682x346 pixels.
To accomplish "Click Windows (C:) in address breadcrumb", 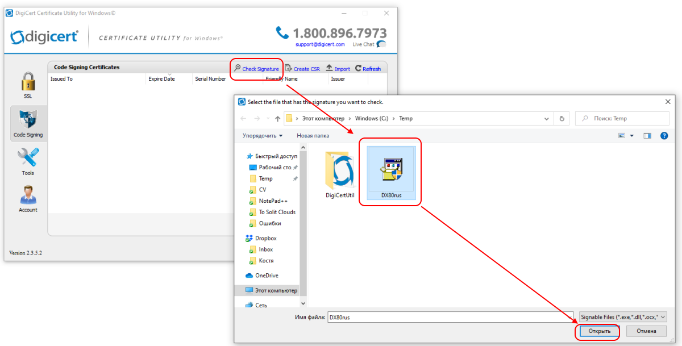I will (372, 119).
